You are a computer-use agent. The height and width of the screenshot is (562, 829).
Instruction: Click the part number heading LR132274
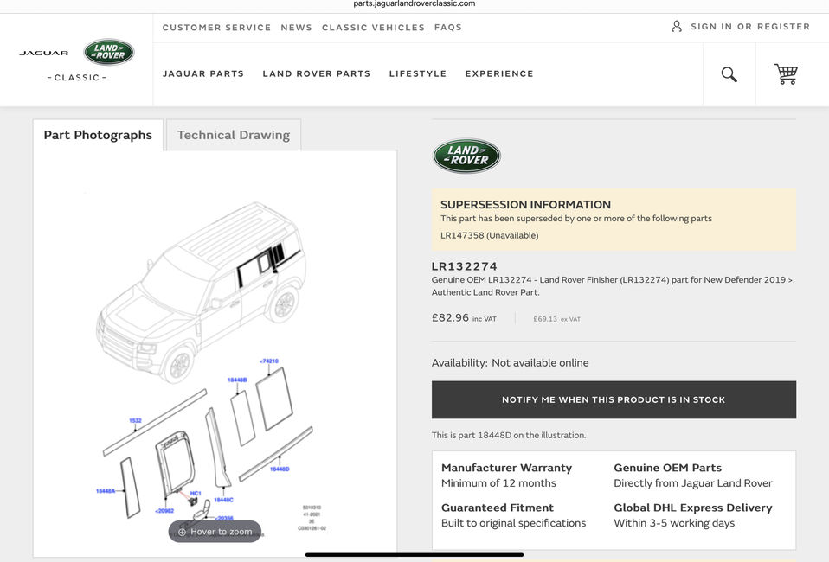[x=464, y=266]
